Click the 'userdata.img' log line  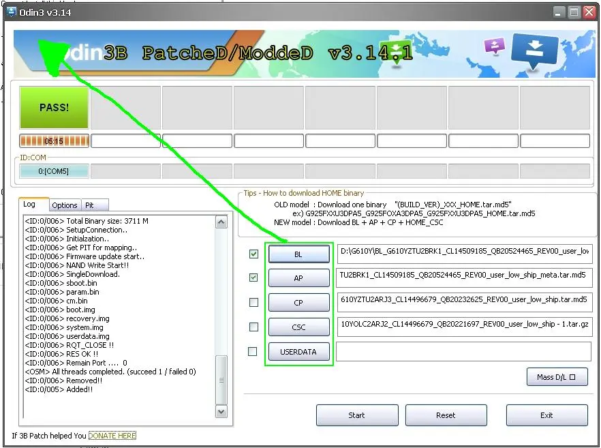(67, 336)
